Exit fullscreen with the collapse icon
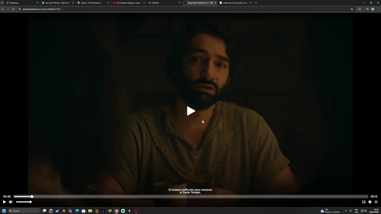 click(376, 202)
